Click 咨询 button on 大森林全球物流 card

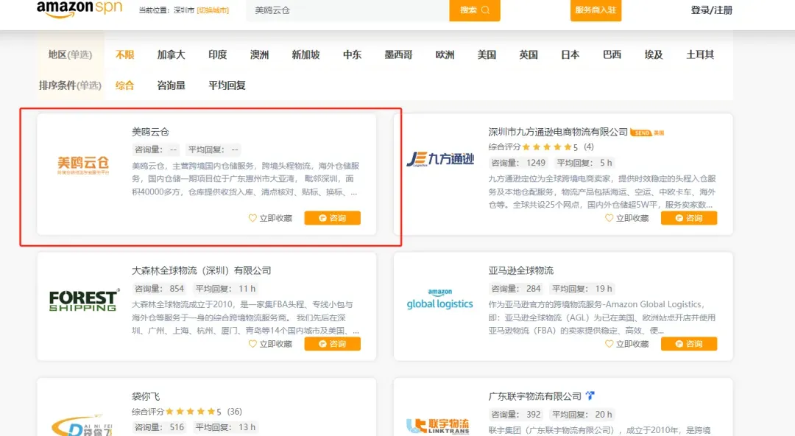pos(332,344)
